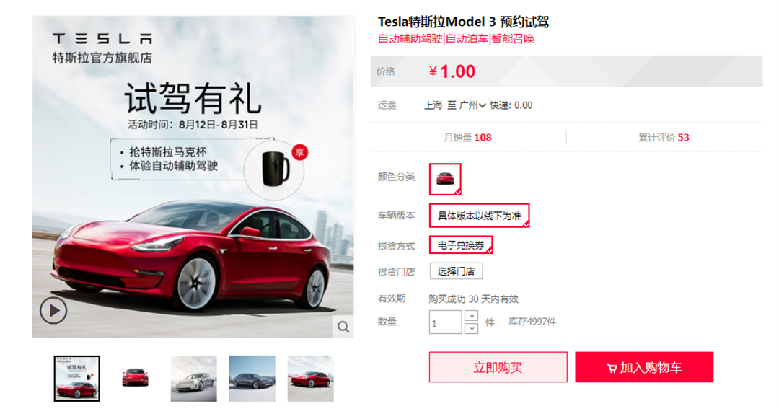The width and height of the screenshot is (779, 414).
Task: Select the red car rear-view thumbnail
Action: pyautogui.click(x=135, y=379)
